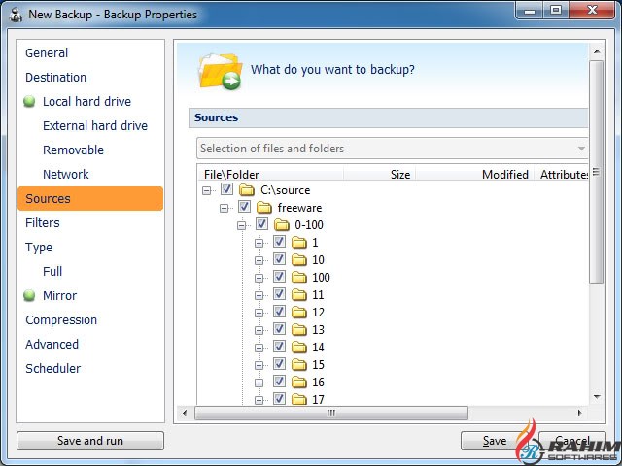Open Selection of files and folders dropdown
622x466 pixels.
[392, 149]
